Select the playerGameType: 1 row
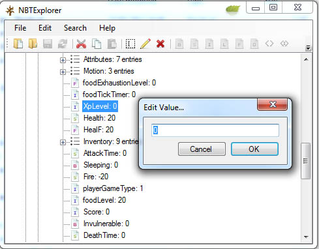Image resolution: width=319 pixels, height=249 pixels. (x=113, y=188)
